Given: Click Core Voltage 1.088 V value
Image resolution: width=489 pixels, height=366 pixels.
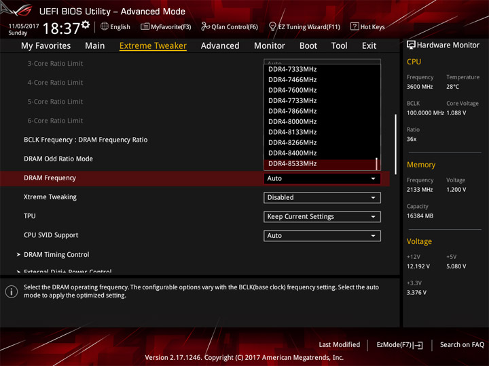Looking at the screenshot, I should point(456,113).
